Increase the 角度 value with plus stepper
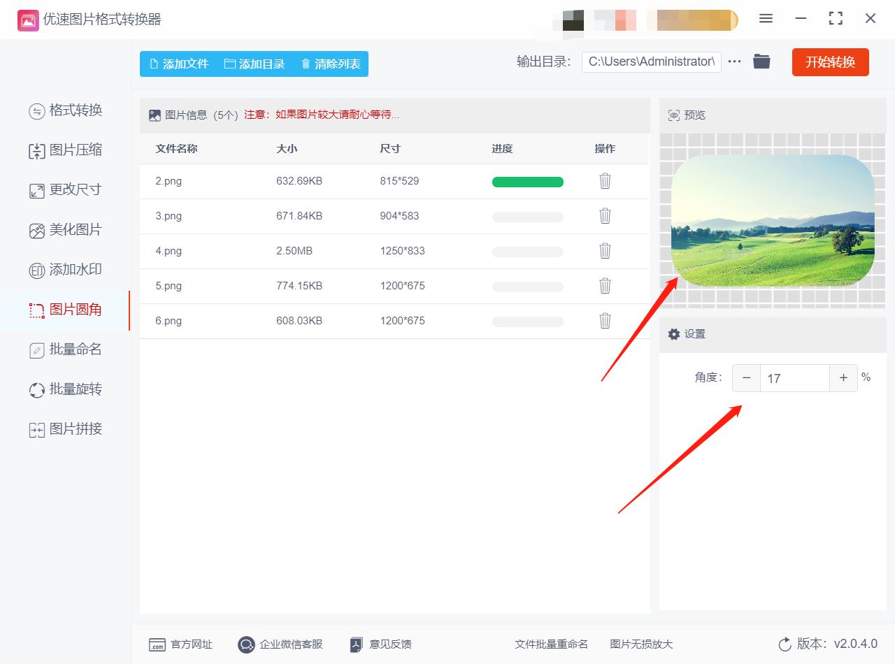This screenshot has height=664, width=895. [x=843, y=377]
